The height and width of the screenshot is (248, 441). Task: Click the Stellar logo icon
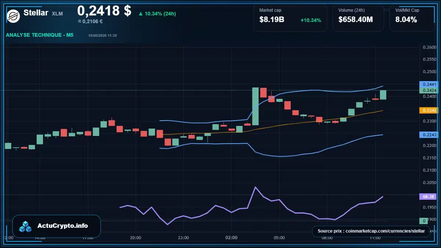click(x=14, y=16)
